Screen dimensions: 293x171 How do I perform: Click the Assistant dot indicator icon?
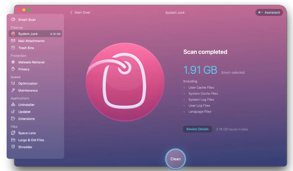point(261,13)
